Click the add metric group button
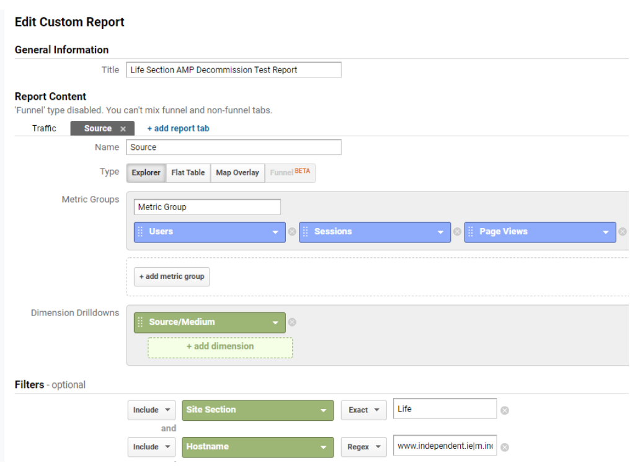Screen dimensions: 635x476 click(171, 276)
